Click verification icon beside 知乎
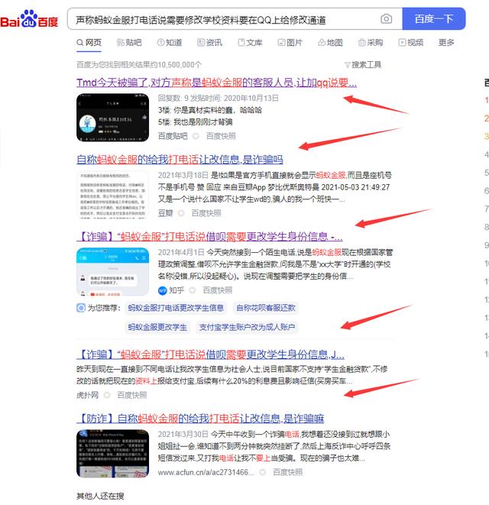Viewport: 489px width, 505px height. 193,290
